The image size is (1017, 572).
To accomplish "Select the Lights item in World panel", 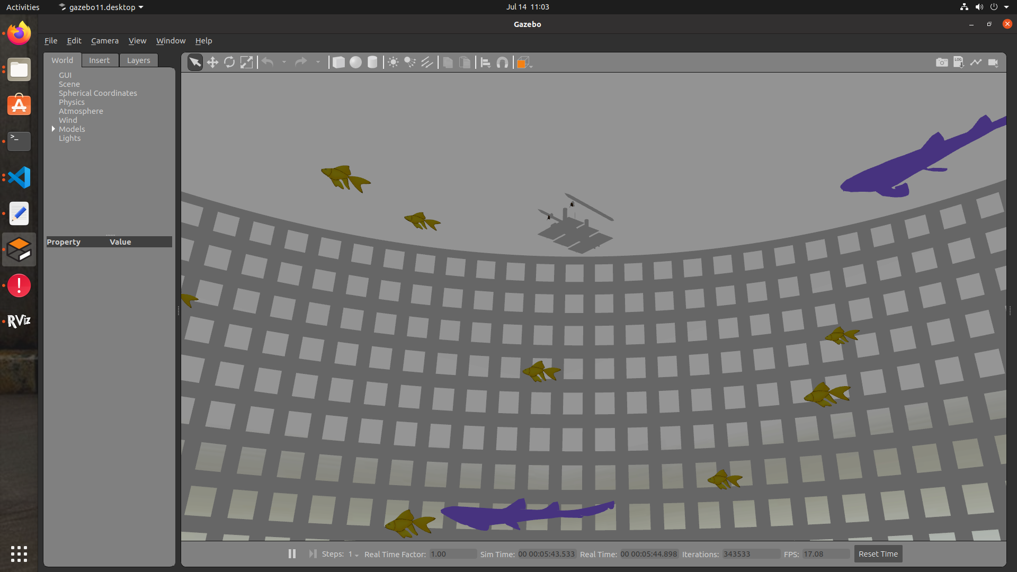I will click(69, 138).
